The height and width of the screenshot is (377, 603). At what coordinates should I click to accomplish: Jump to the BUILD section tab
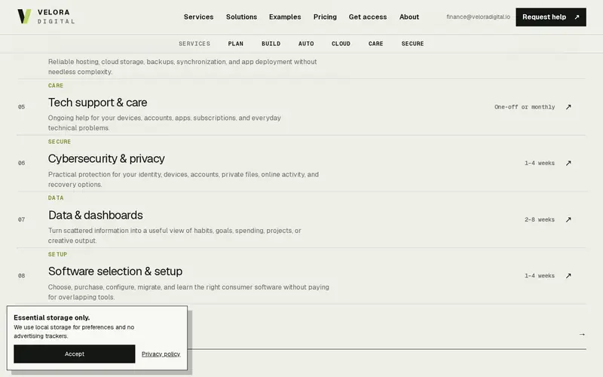[271, 44]
